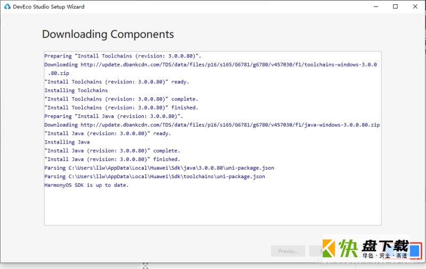Click the DevEco Studio logo in title bar
The image size is (426, 269).
coord(7,6)
